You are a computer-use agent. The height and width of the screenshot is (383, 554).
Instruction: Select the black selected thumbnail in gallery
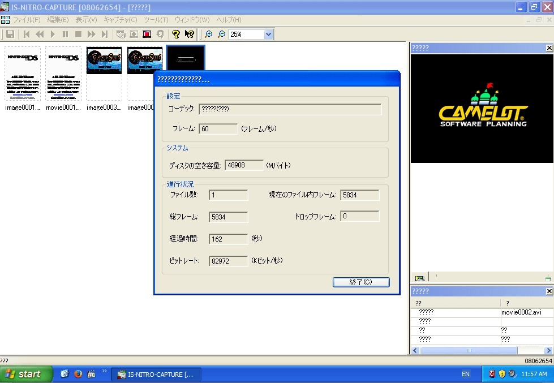pos(186,58)
